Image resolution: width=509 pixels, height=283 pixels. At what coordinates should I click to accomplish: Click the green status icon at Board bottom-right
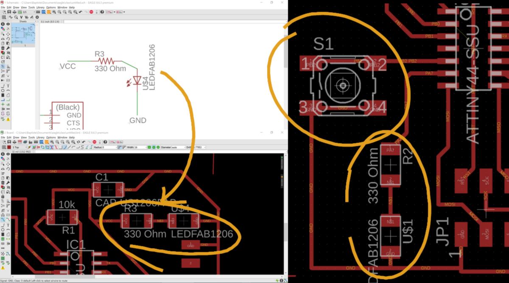(276, 280)
